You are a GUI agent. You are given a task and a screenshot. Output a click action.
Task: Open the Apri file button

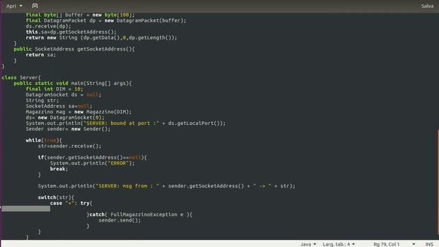pos(11,6)
